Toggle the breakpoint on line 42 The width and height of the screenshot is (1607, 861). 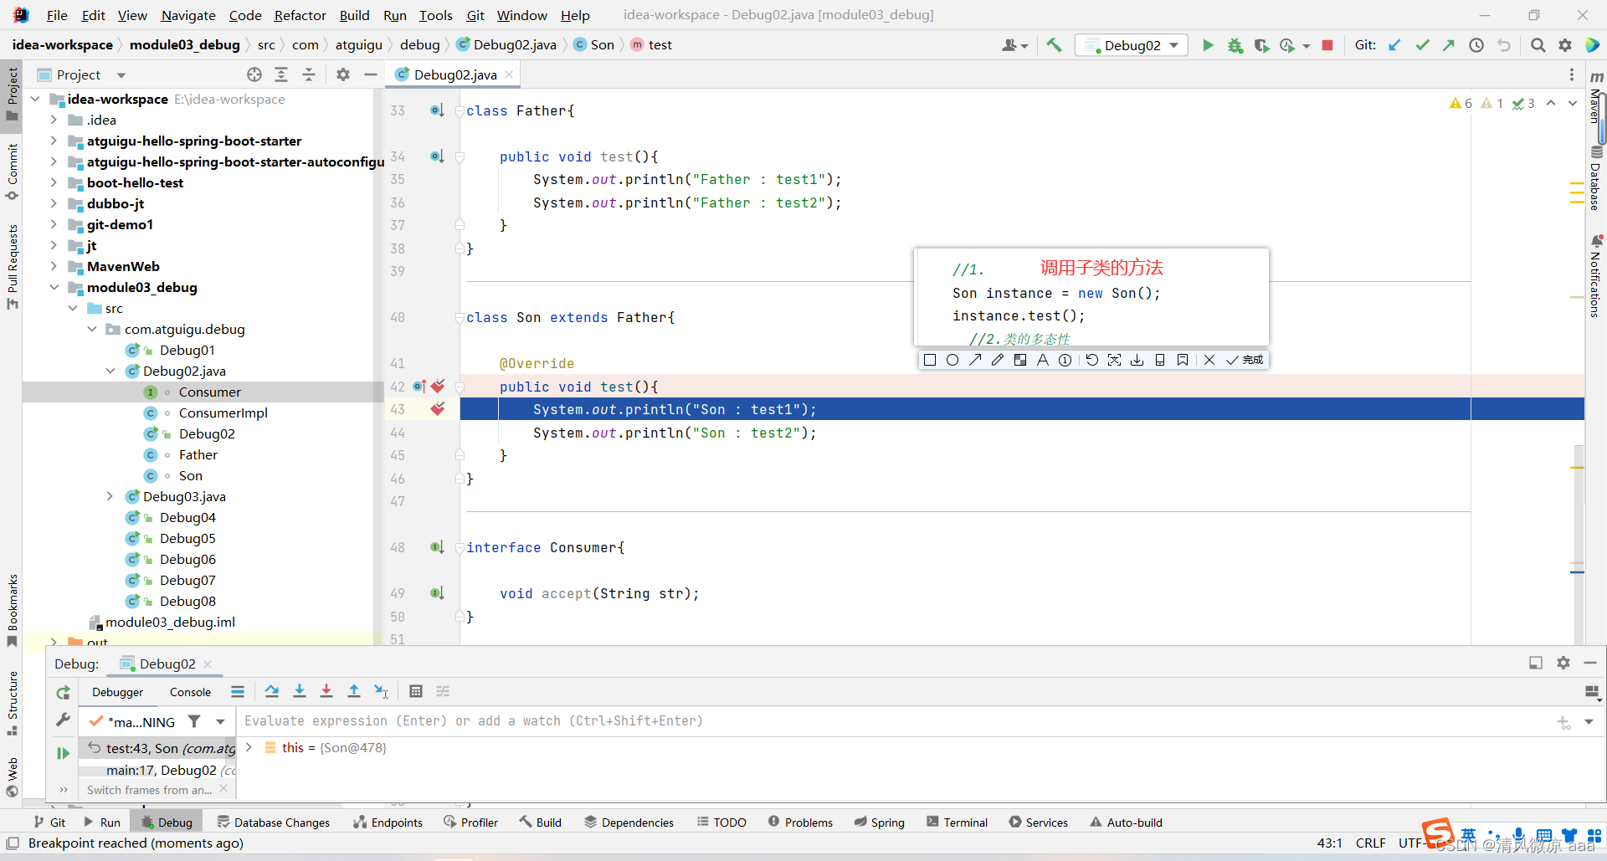point(438,387)
